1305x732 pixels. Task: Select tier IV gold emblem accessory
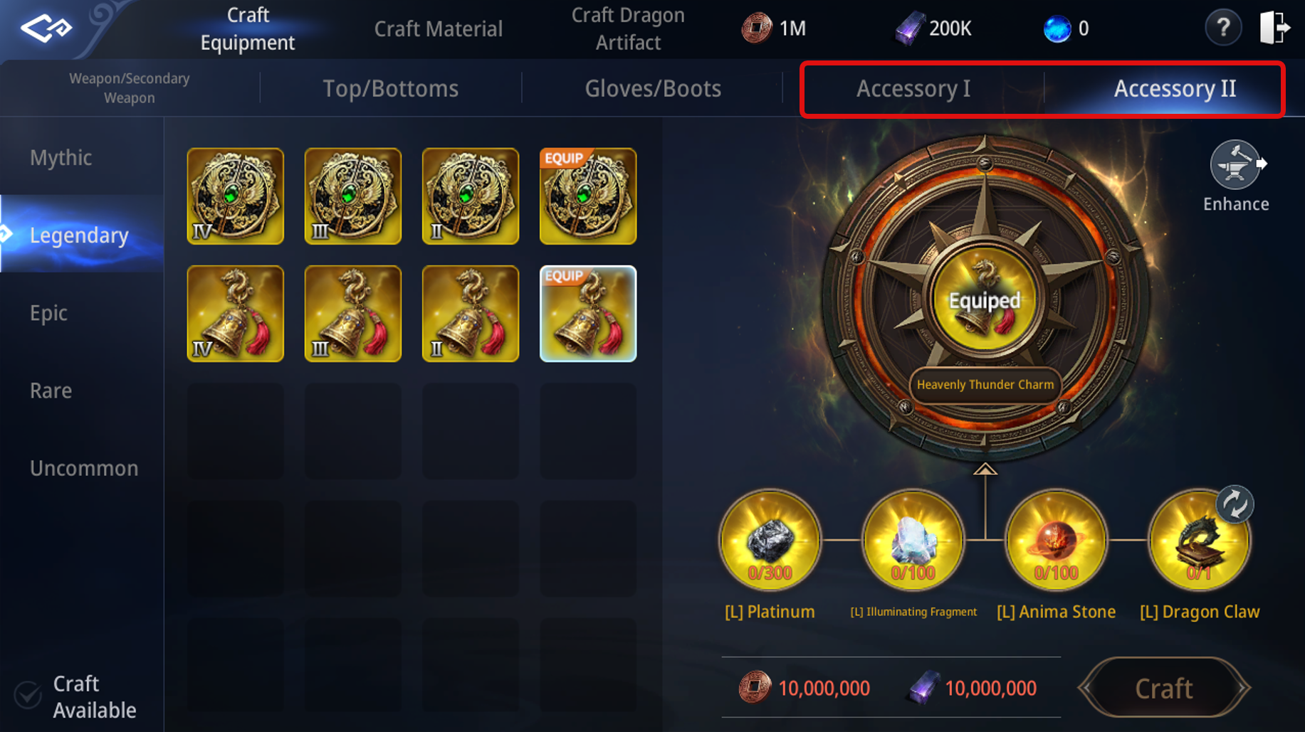tap(235, 196)
